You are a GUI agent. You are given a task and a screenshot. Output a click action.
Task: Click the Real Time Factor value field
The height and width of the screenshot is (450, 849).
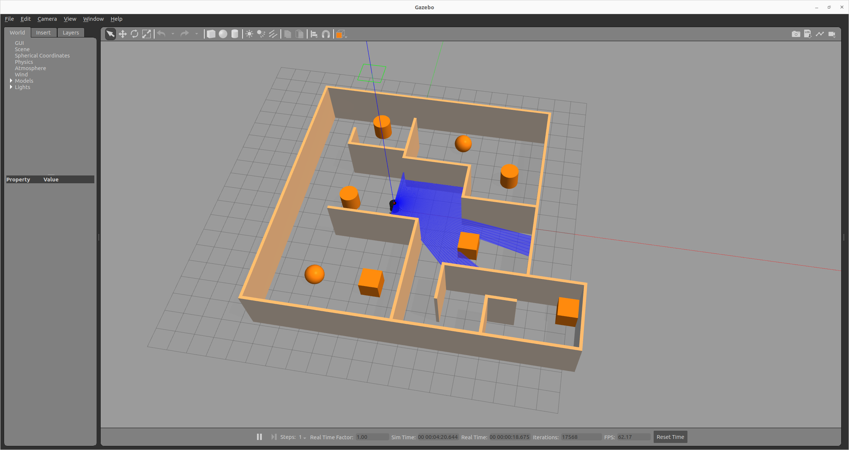point(372,437)
